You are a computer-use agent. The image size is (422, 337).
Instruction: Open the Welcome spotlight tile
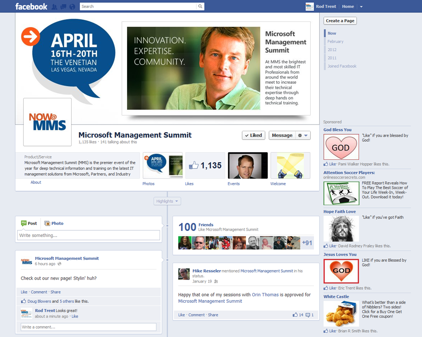(290, 165)
